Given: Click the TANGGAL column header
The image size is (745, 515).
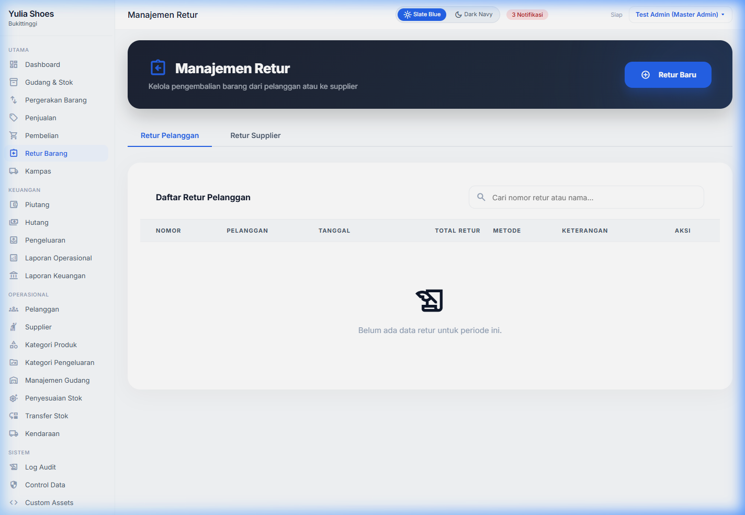Looking at the screenshot, I should [334, 231].
